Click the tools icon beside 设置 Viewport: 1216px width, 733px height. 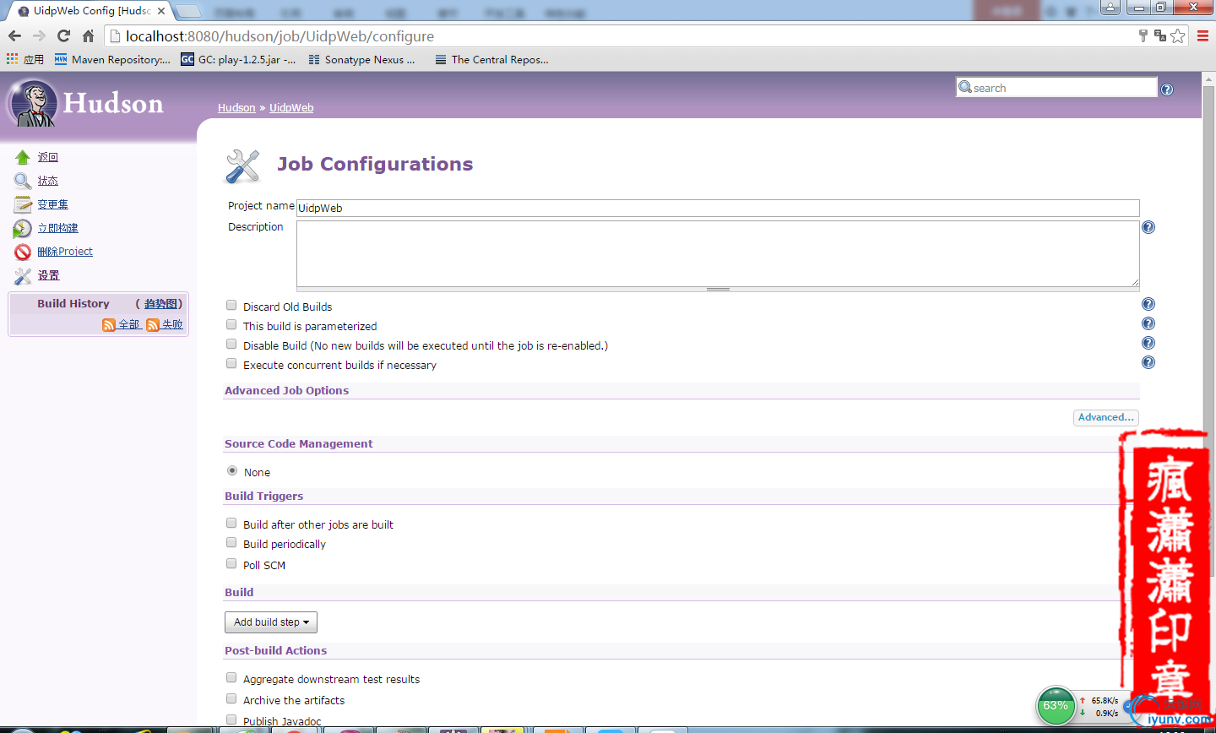(23, 275)
